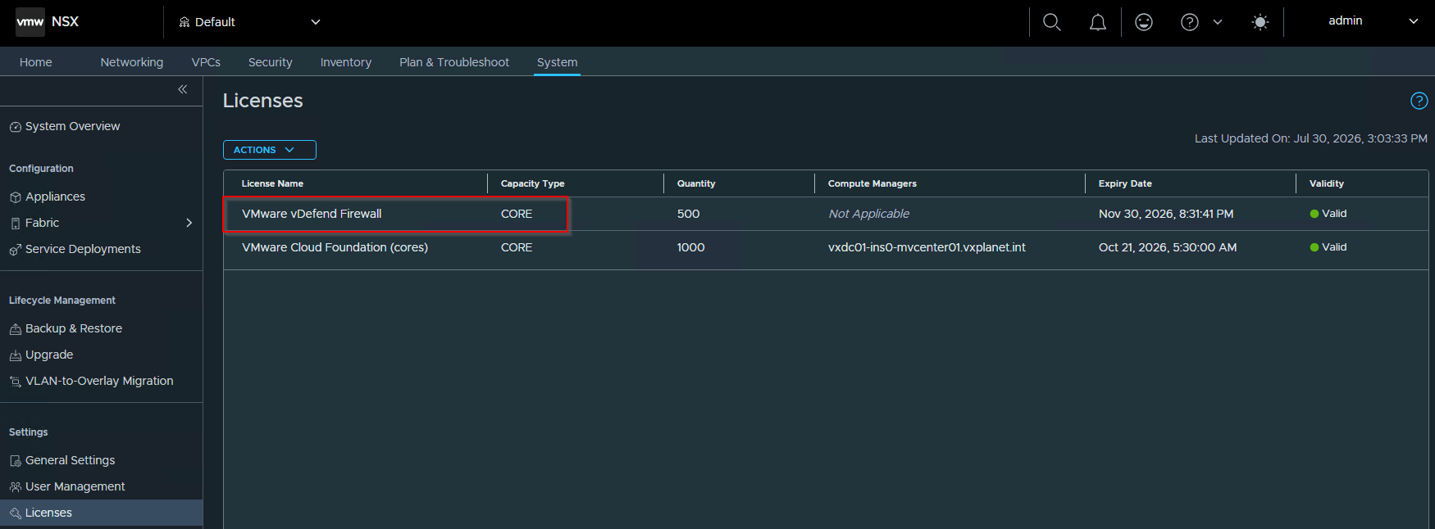Open Service Deployments page
The height and width of the screenshot is (529, 1435).
coord(83,249)
